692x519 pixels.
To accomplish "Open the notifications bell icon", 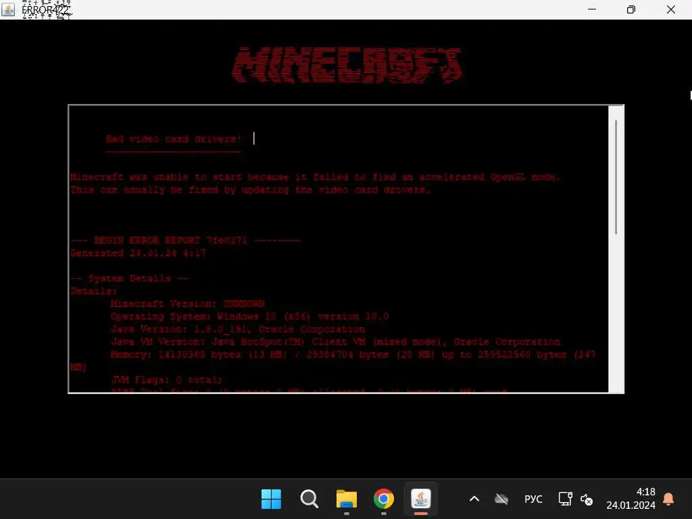I will [668, 499].
